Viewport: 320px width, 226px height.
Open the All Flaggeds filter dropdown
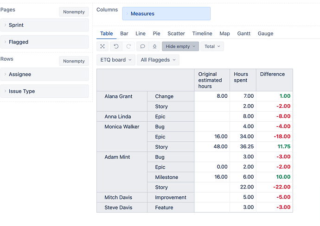pyautogui.click(x=158, y=60)
